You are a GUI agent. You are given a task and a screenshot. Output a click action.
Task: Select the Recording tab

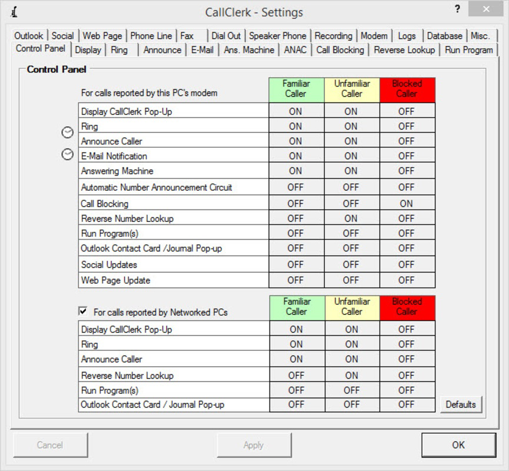click(x=334, y=36)
